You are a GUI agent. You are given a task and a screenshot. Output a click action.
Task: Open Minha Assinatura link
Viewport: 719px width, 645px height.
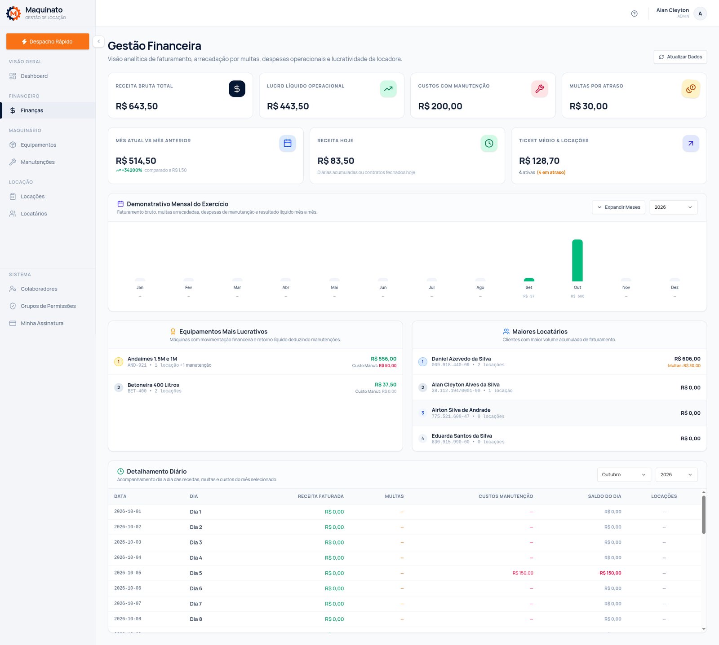pyautogui.click(x=48, y=323)
